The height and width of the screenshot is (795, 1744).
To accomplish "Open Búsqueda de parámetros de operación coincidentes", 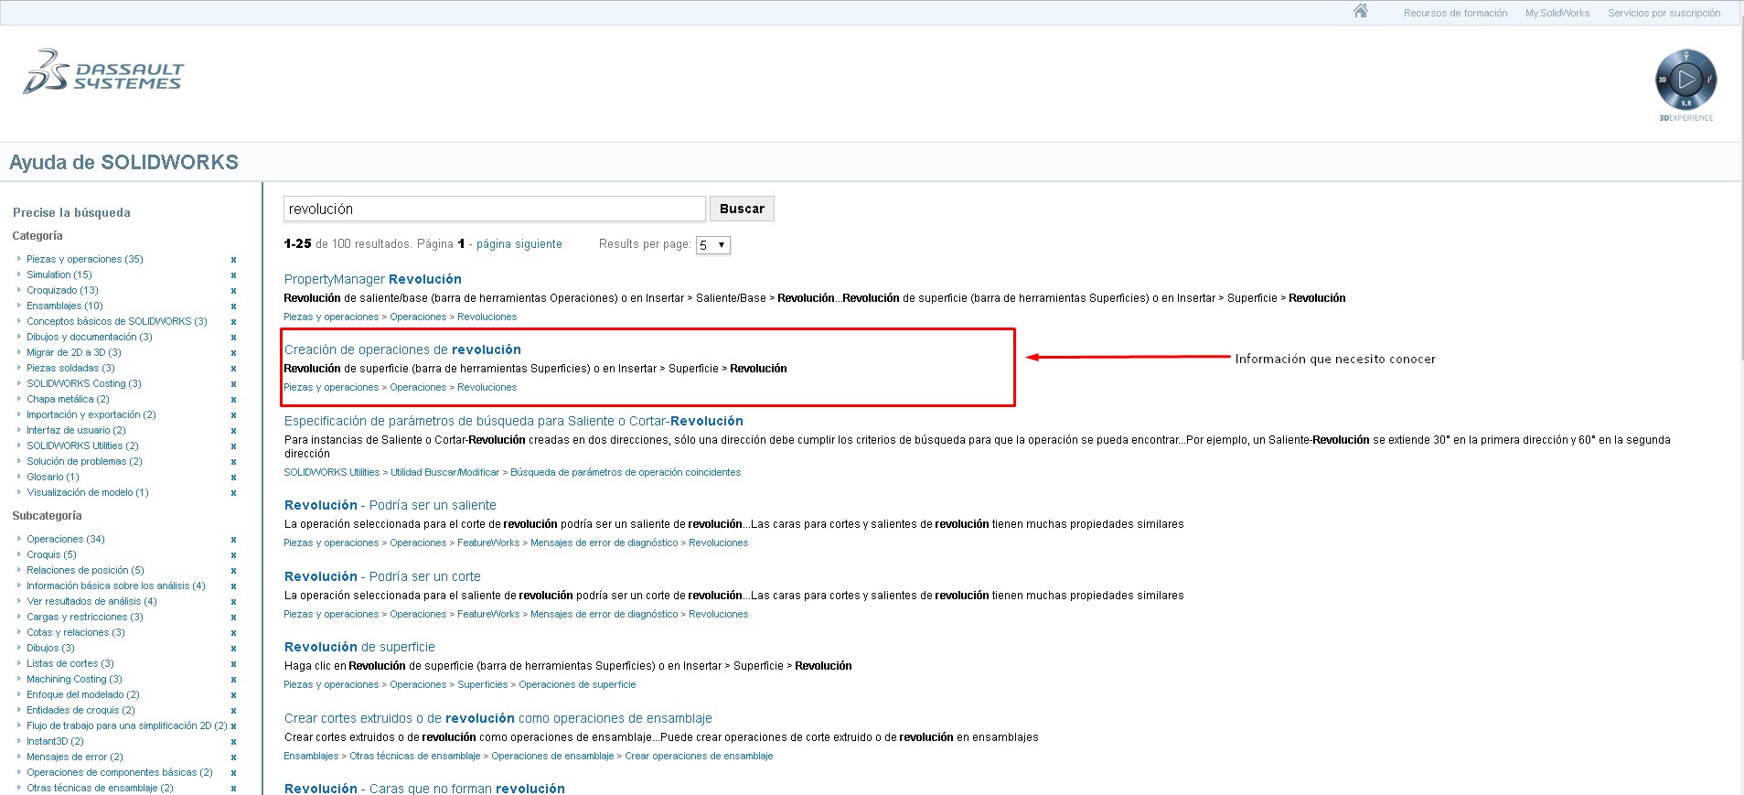I will (626, 472).
